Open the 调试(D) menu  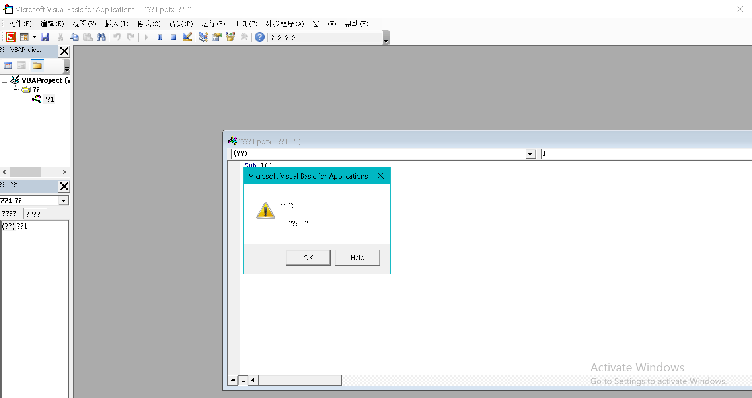pyautogui.click(x=181, y=24)
